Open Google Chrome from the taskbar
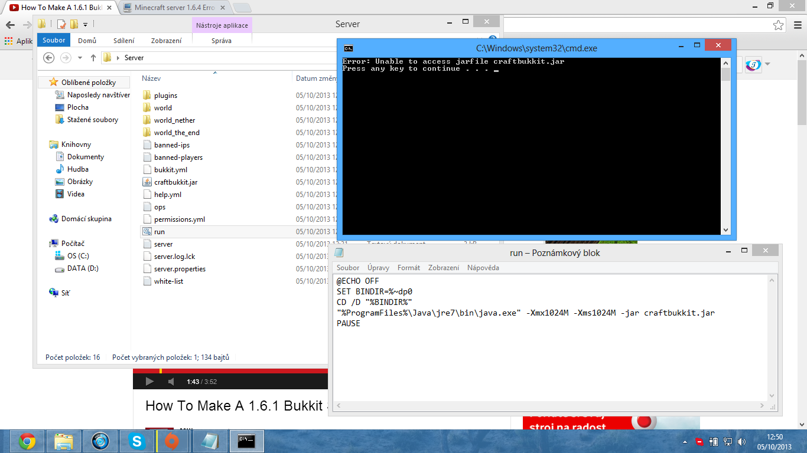807x453 pixels. [x=27, y=441]
